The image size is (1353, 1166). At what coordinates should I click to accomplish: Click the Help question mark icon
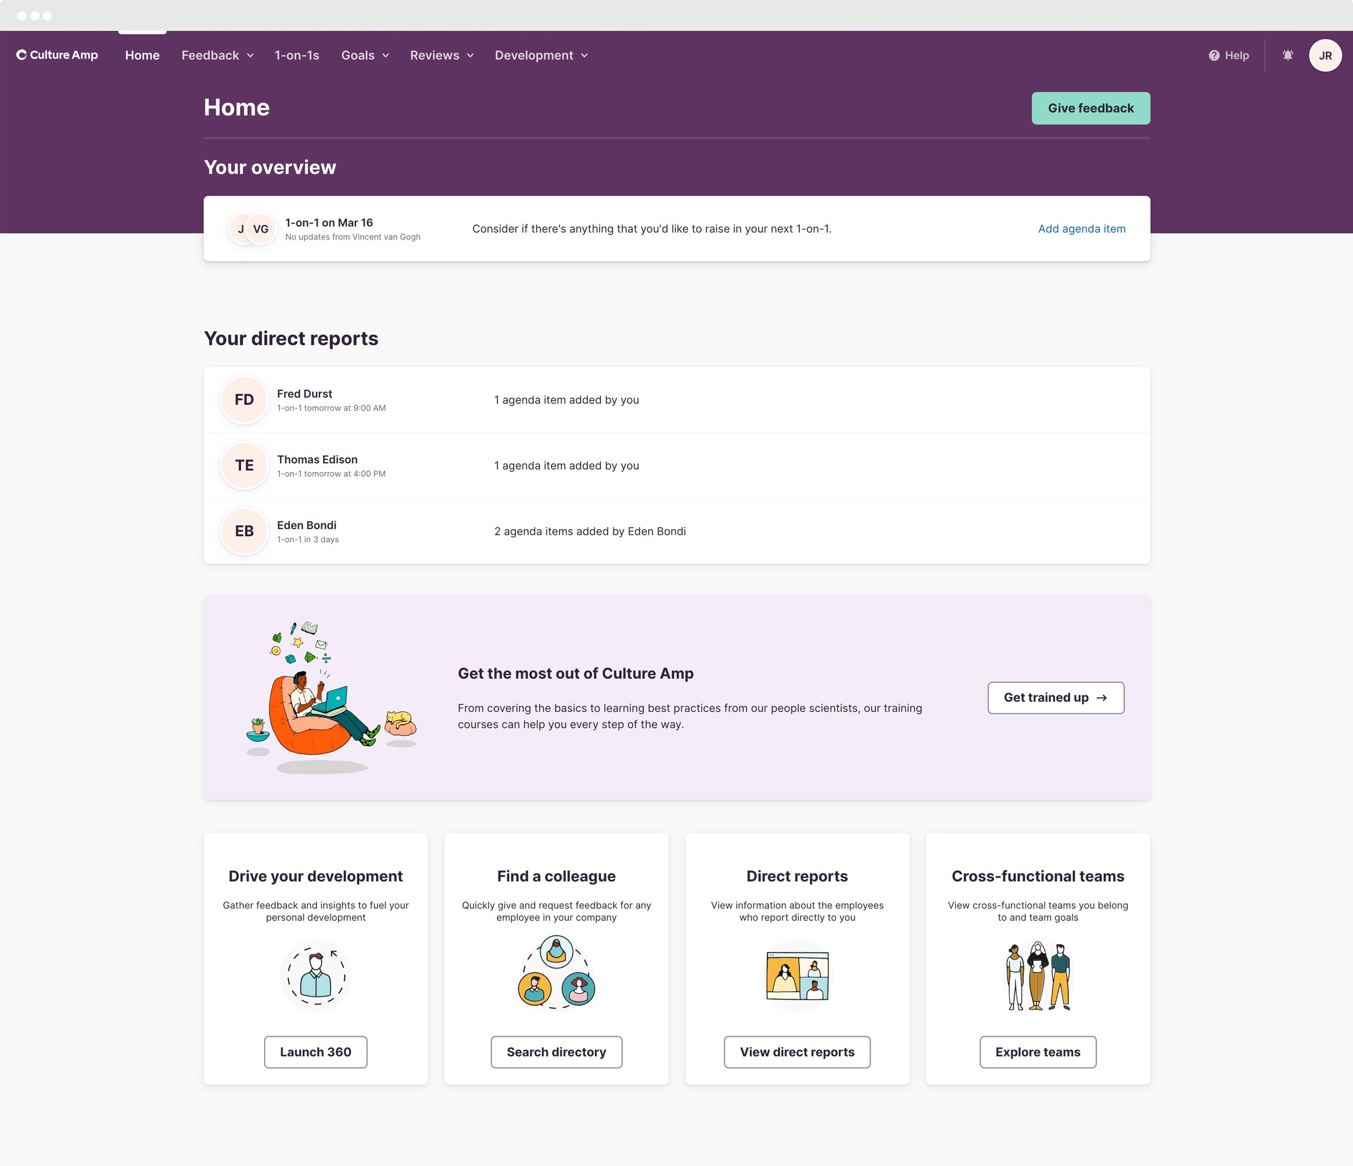[1214, 56]
